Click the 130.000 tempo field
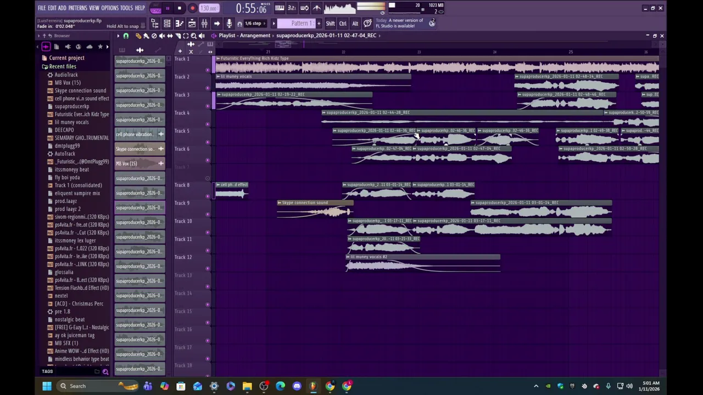Viewport: 703px width, 395px height. point(209,8)
